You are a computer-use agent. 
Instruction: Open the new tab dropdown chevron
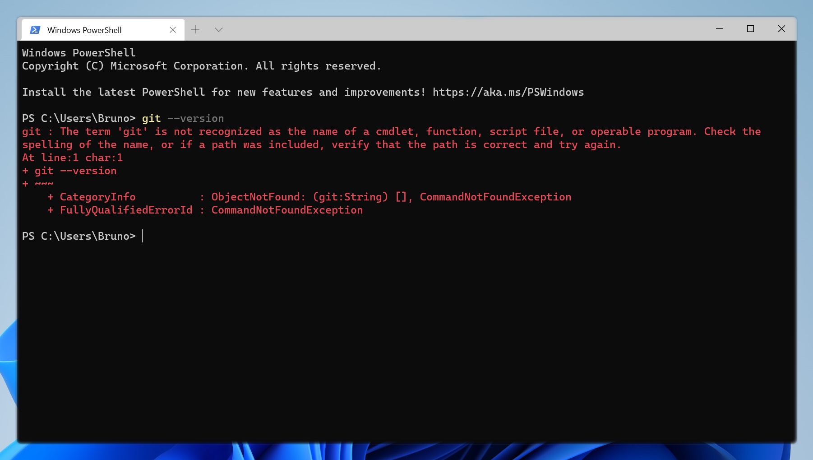[219, 29]
